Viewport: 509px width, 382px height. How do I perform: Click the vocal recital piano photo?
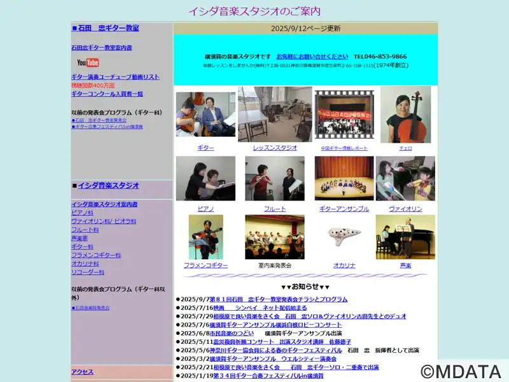pos(405,237)
